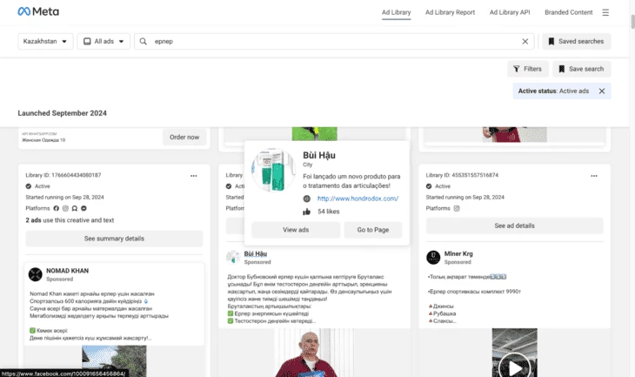
Task: Click the Audience Network platform icon
Action: [x=75, y=208]
